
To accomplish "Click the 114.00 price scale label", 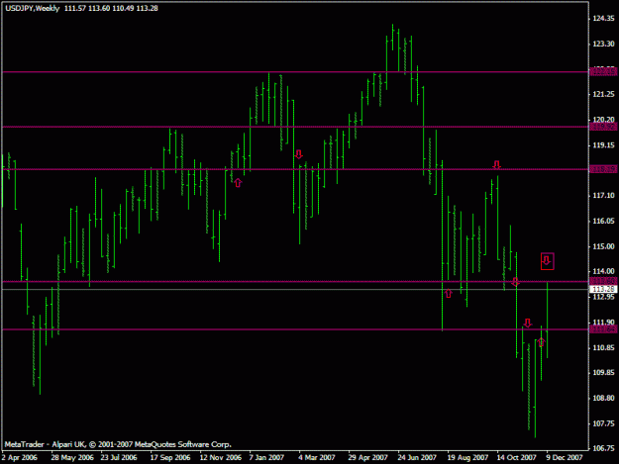I will point(603,272).
